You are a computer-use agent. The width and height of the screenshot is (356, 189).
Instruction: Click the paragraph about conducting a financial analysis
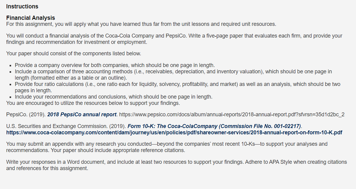click(x=174, y=39)
